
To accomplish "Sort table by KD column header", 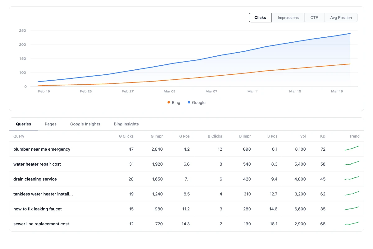I will [x=323, y=136].
